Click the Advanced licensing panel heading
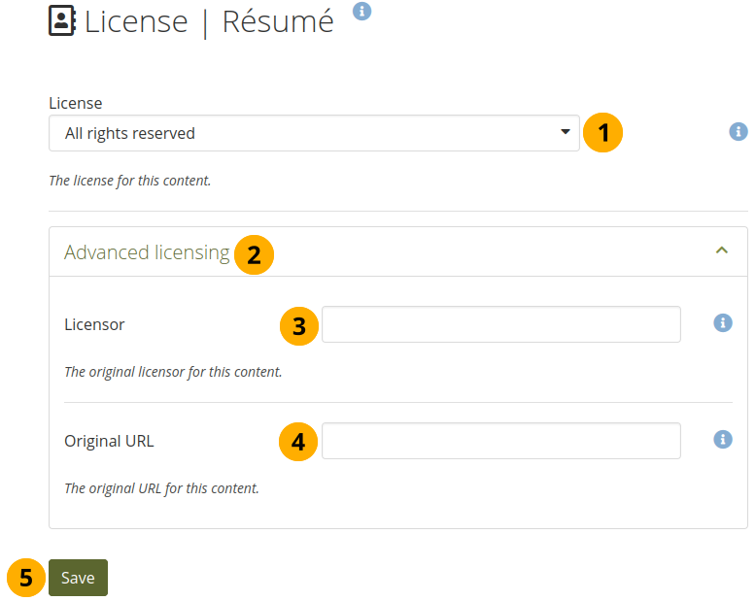756x601 pixels. (147, 253)
